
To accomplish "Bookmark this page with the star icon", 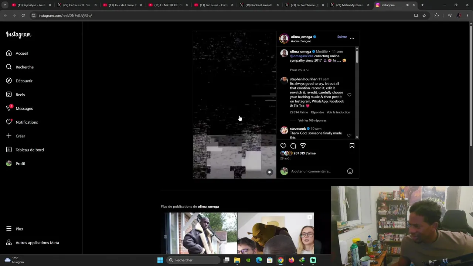I will point(424,16).
